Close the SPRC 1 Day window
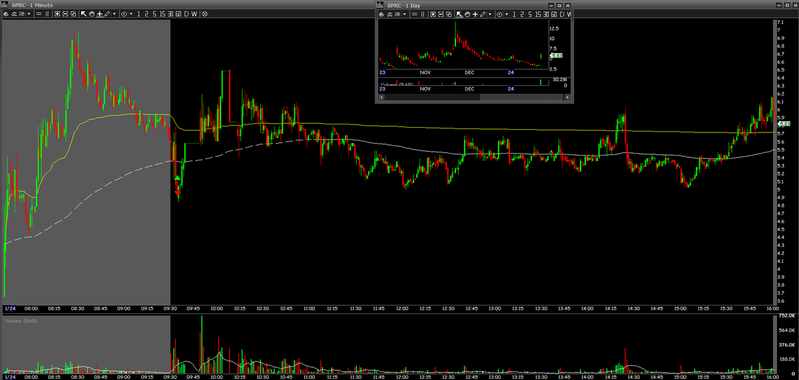The width and height of the screenshot is (799, 380). pyautogui.click(x=568, y=5)
